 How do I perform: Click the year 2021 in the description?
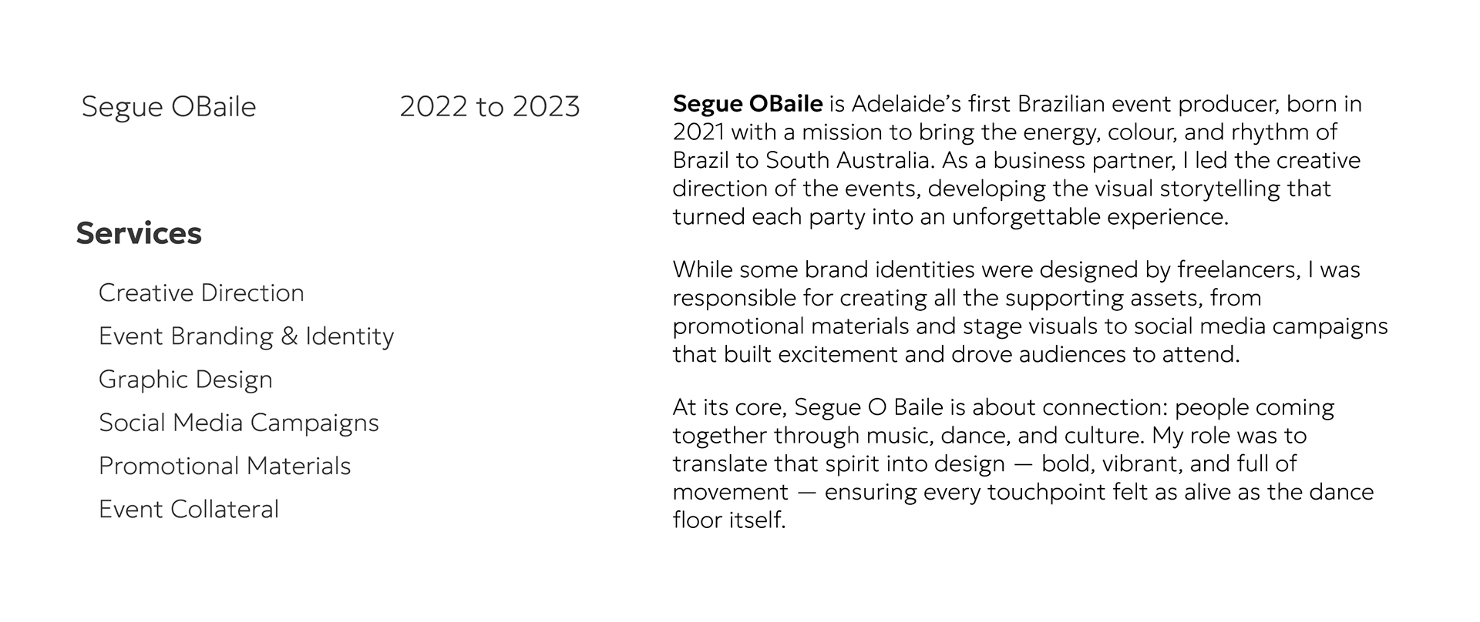click(698, 132)
